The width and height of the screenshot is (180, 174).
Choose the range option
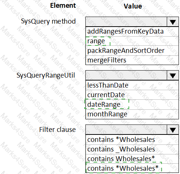click(x=132, y=41)
